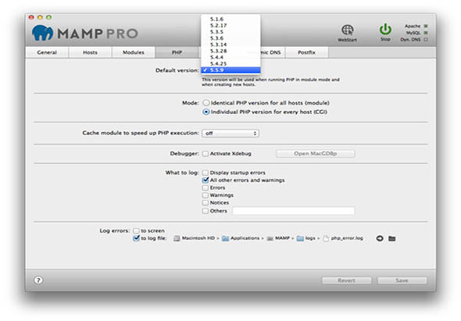The image size is (461, 321).
Task: Uncheck All other errors and warnings
Action: pyautogui.click(x=205, y=180)
